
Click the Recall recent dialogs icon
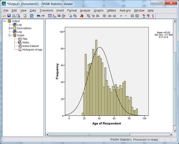click(x=32, y=16)
